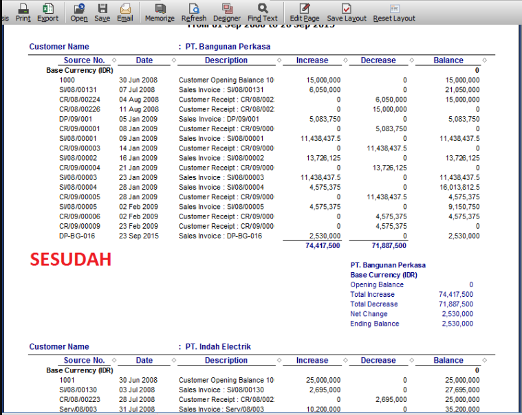This screenshot has height=415, width=522.
Task: Click Source No. diamond in Indah Electrik table
Action: point(114,360)
